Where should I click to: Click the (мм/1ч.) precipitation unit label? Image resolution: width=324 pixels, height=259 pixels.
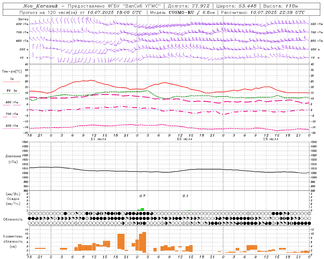[13, 204]
